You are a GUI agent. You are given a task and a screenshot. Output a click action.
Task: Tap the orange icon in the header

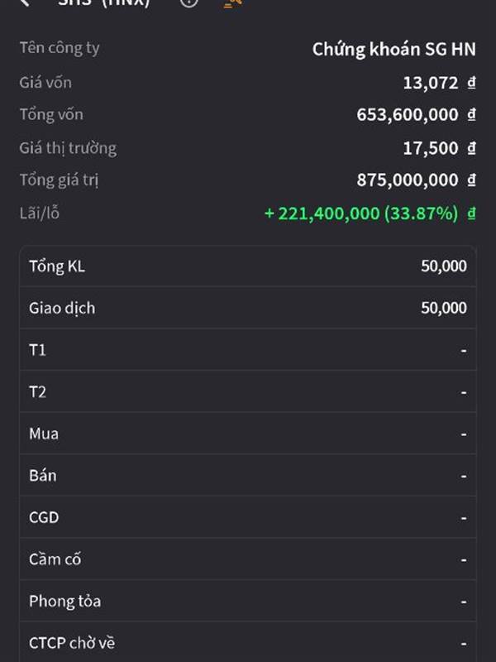[233, 3]
